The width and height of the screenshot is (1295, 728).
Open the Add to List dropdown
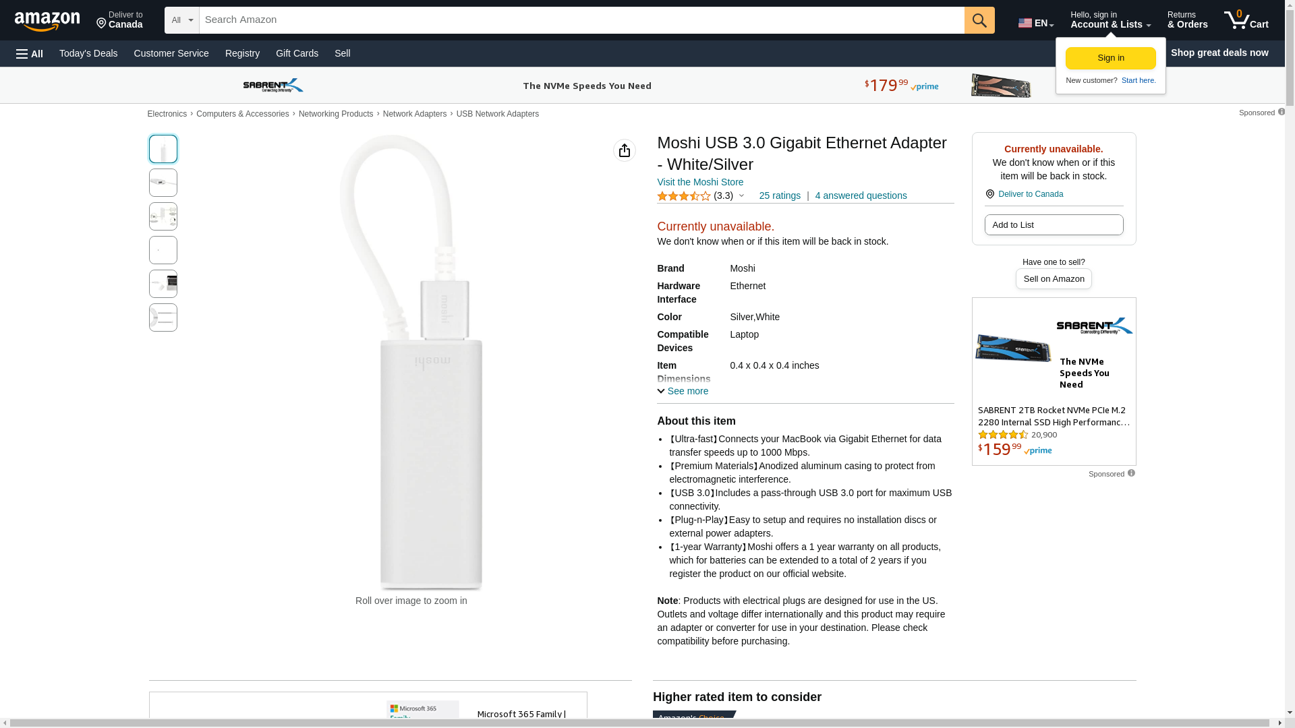point(1053,224)
